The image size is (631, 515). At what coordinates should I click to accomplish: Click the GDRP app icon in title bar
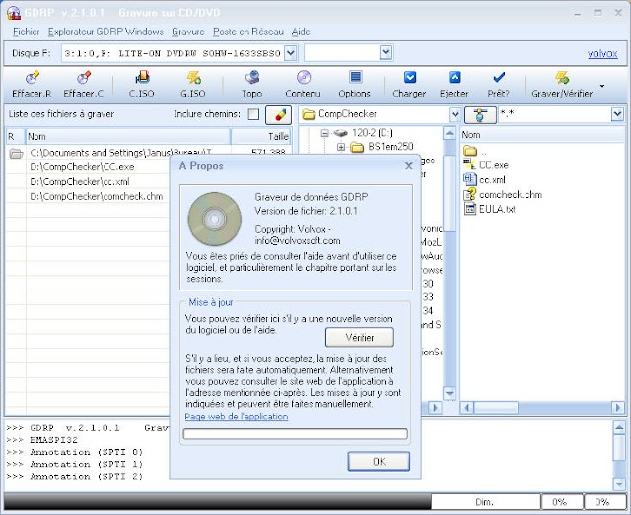coord(14,13)
